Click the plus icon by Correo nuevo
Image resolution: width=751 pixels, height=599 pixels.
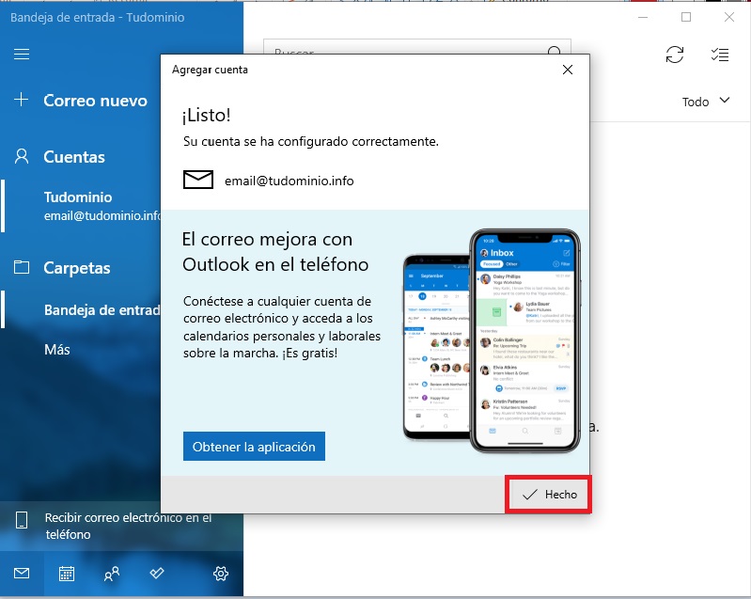click(x=21, y=100)
